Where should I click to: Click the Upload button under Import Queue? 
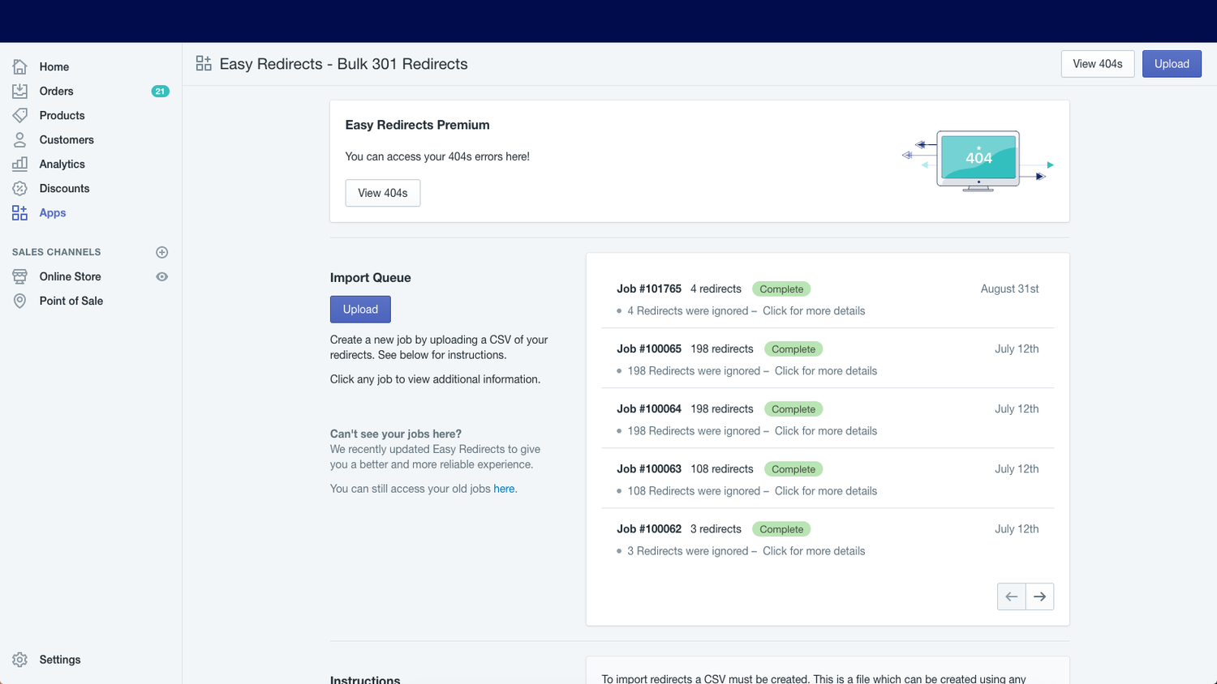click(x=360, y=310)
